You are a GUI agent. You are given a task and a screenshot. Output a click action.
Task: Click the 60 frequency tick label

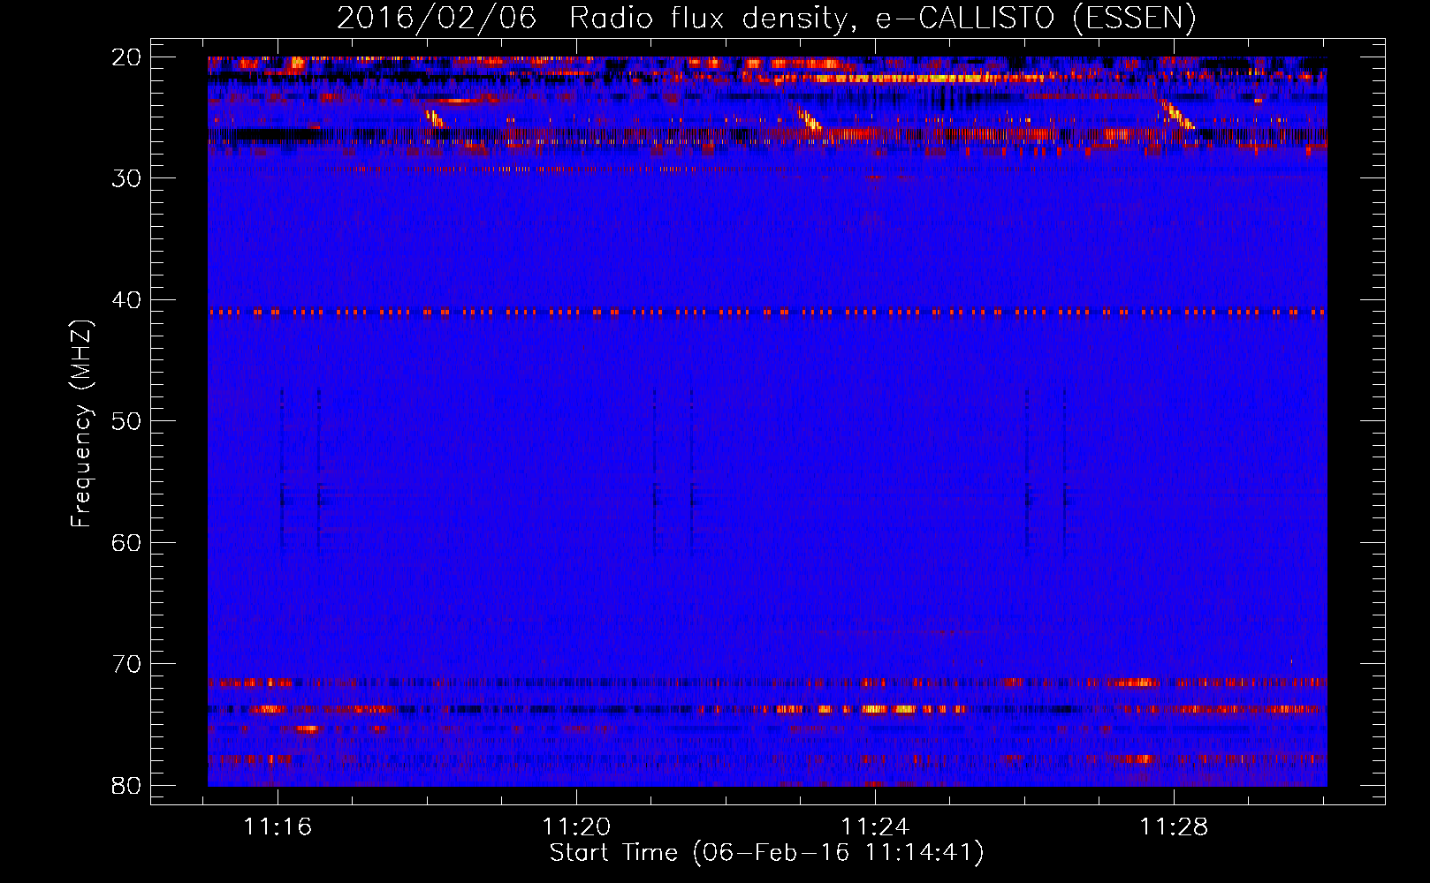tap(126, 542)
